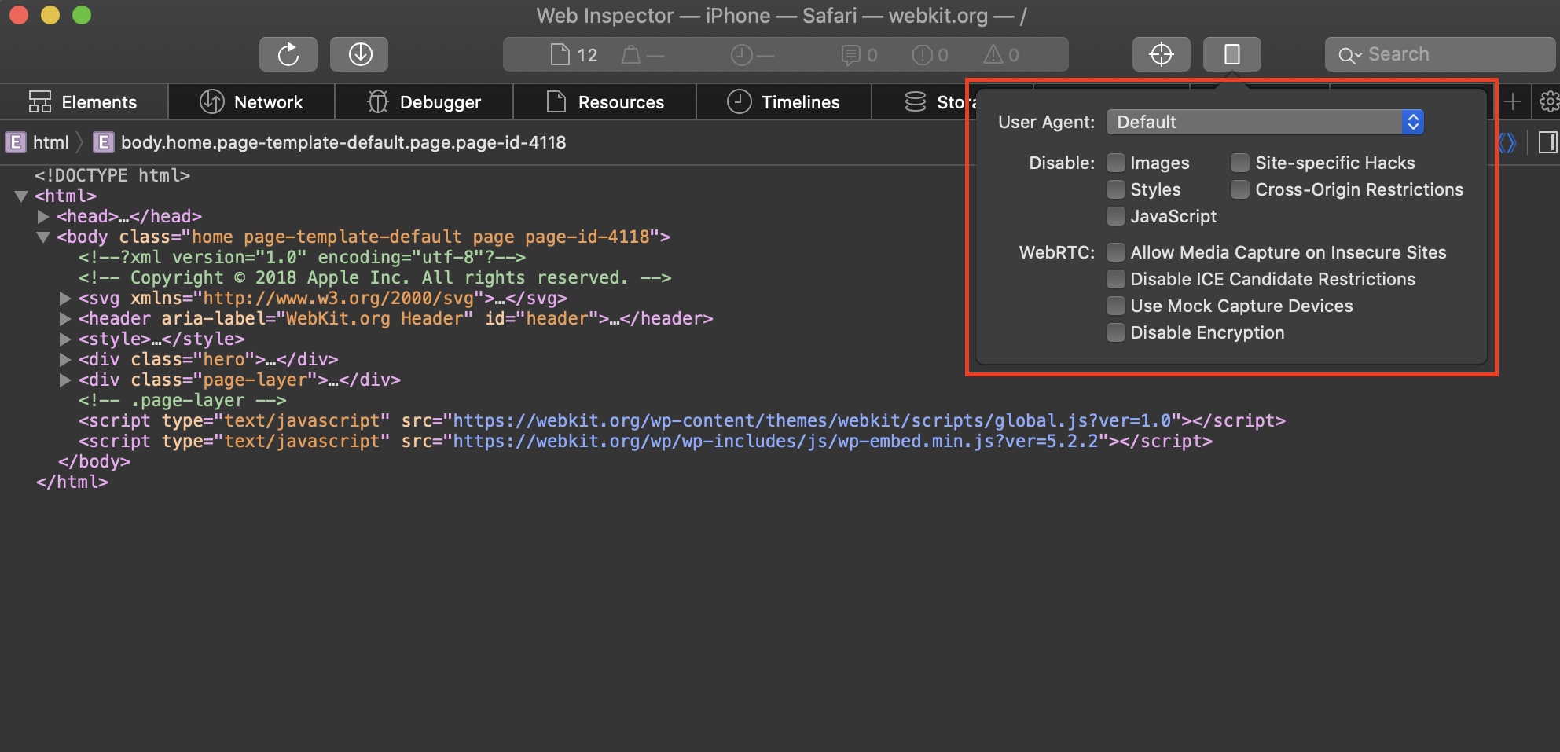
Task: Select the Copyright 2018 Apple comment
Action: tap(375, 277)
